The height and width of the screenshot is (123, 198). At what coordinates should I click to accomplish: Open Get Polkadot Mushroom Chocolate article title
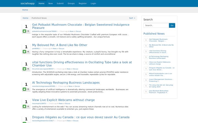point(81,26)
